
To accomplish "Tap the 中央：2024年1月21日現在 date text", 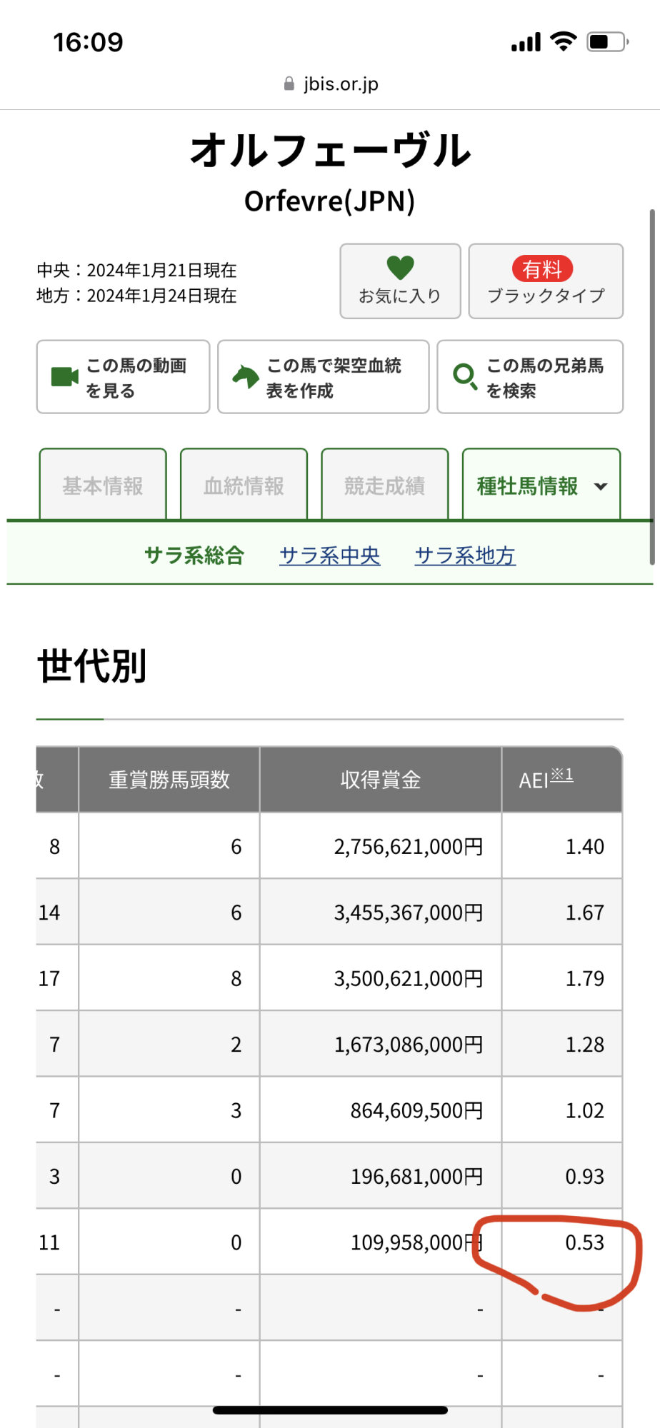I will coord(136,270).
